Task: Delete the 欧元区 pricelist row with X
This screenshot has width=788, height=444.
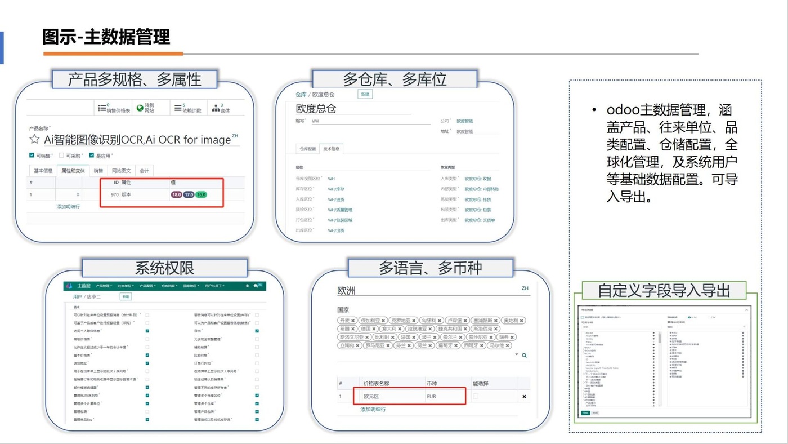Action: pyautogui.click(x=524, y=397)
